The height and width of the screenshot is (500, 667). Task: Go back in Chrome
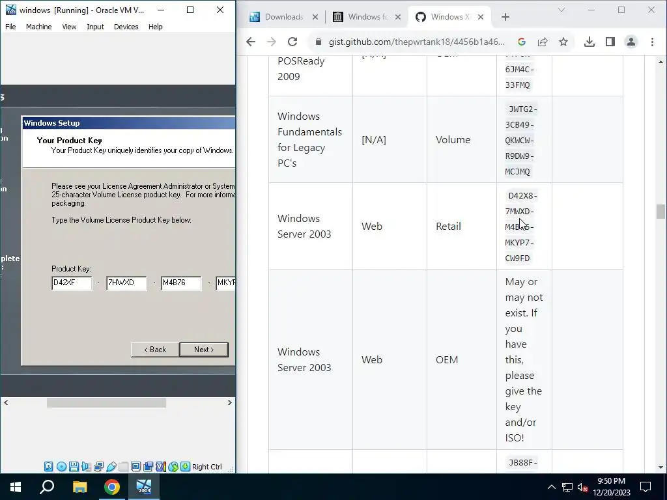point(251,42)
